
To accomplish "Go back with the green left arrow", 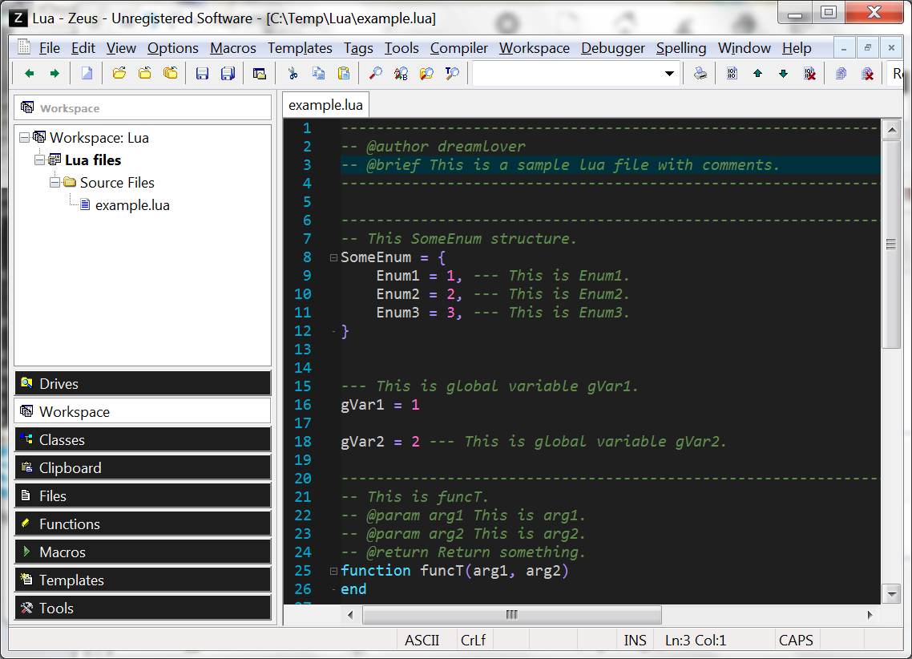I will tap(29, 73).
